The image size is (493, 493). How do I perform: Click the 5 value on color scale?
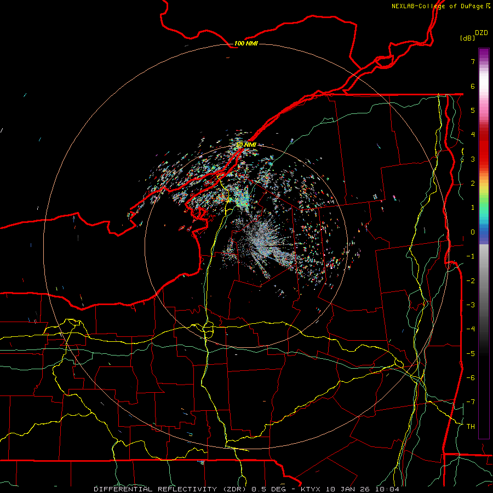tap(473, 110)
